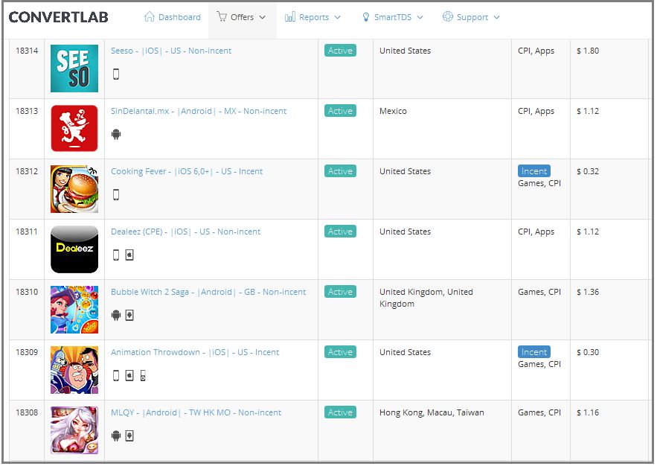
Task: Open the Seeso iOS US Non-incent offer link
Action: pos(171,51)
